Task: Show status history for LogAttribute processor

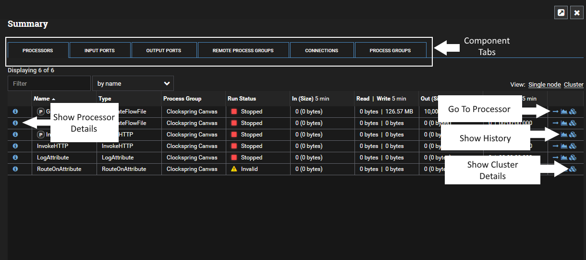Action: point(564,158)
